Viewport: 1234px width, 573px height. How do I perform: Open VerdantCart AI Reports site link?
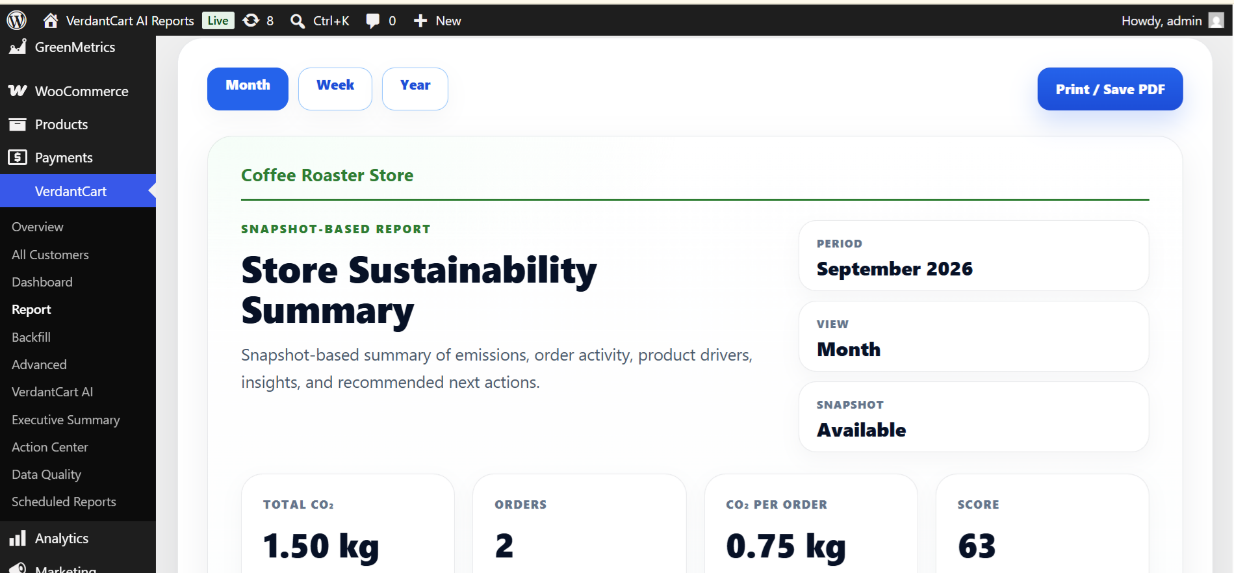click(130, 21)
